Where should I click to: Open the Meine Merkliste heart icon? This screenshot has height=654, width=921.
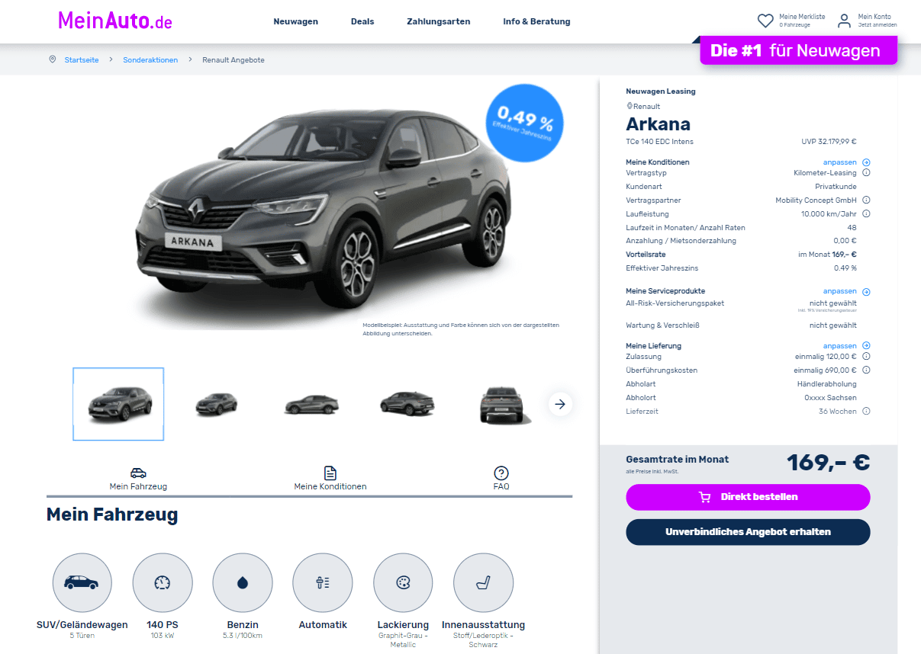765,21
